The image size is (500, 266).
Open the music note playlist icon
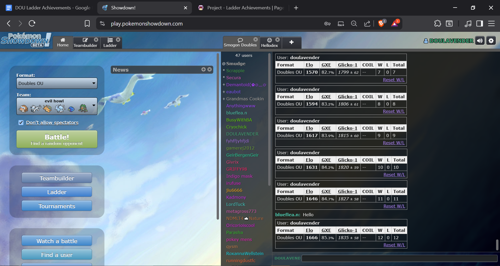pyautogui.click(x=468, y=23)
